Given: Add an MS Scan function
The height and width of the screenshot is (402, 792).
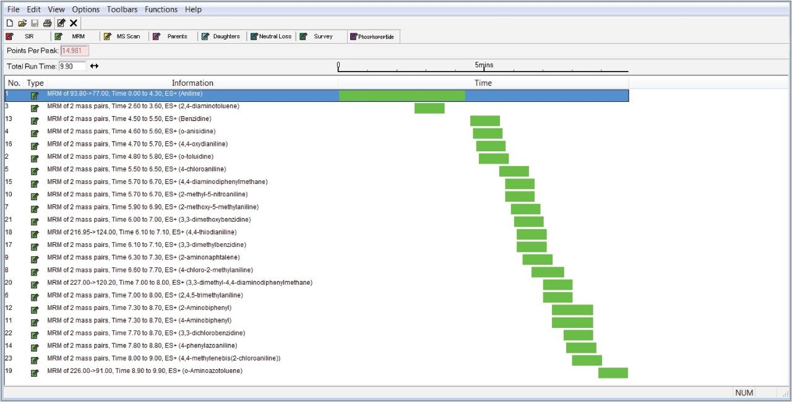Looking at the screenshot, I should [x=124, y=36].
